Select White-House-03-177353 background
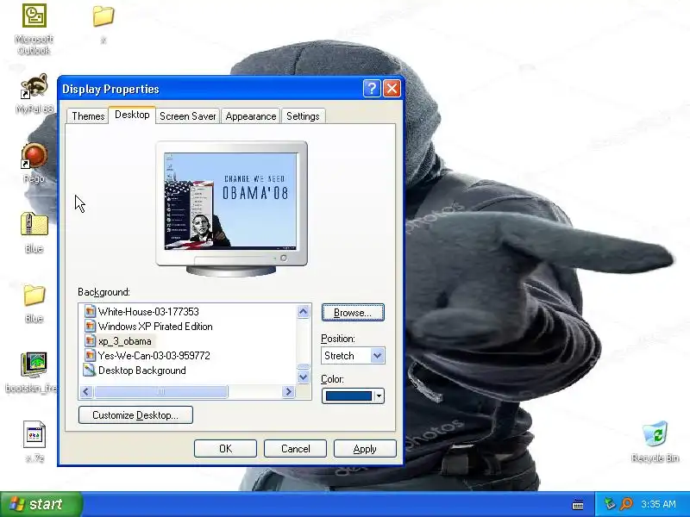Viewport: 690px width, 517px height. (x=148, y=312)
